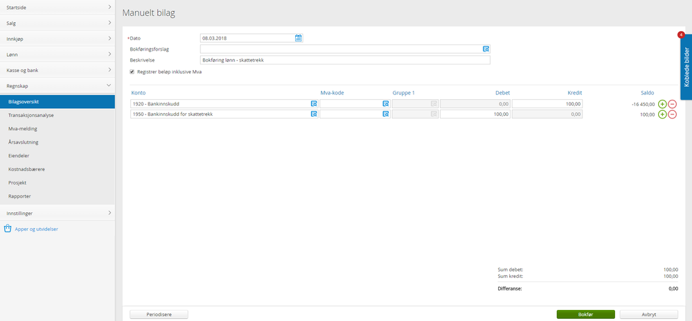Click the Avbryt button

pyautogui.click(x=648, y=314)
